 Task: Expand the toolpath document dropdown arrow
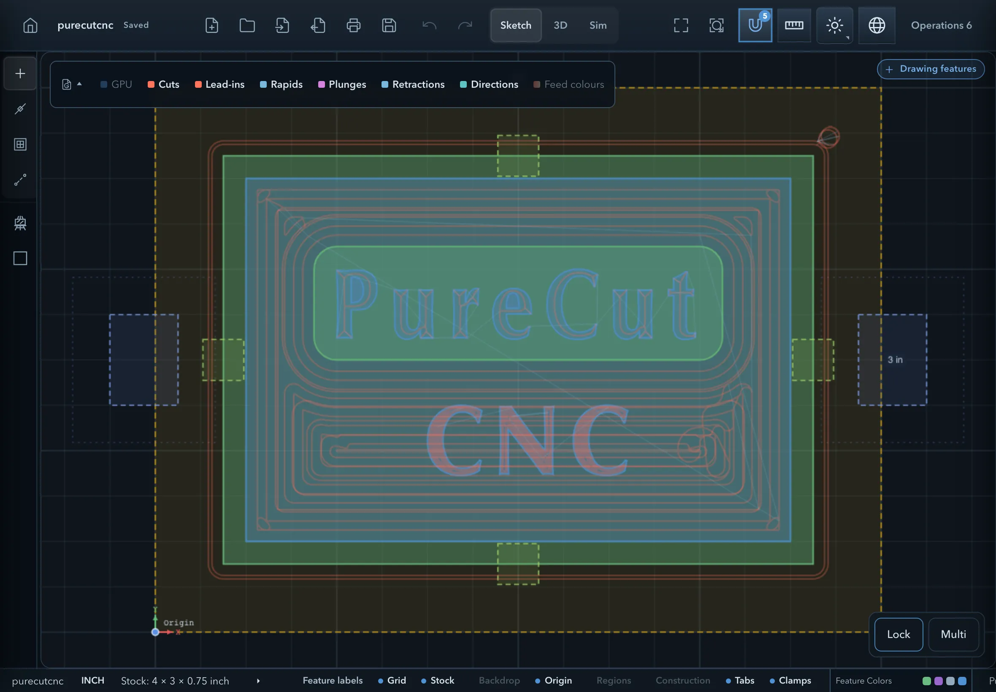coord(79,84)
